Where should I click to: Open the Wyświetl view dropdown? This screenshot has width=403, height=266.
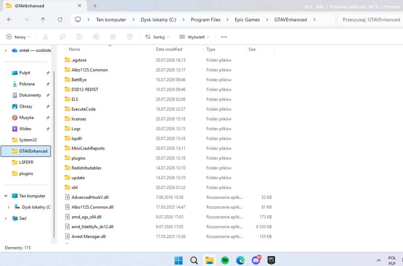[x=194, y=37]
